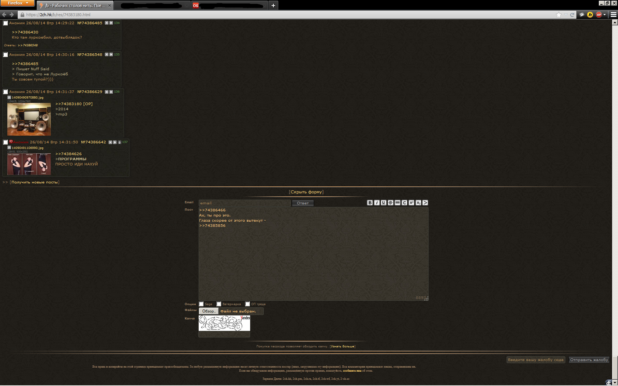Click the browser address bar URL
This screenshot has width=618, height=386.
(58, 15)
